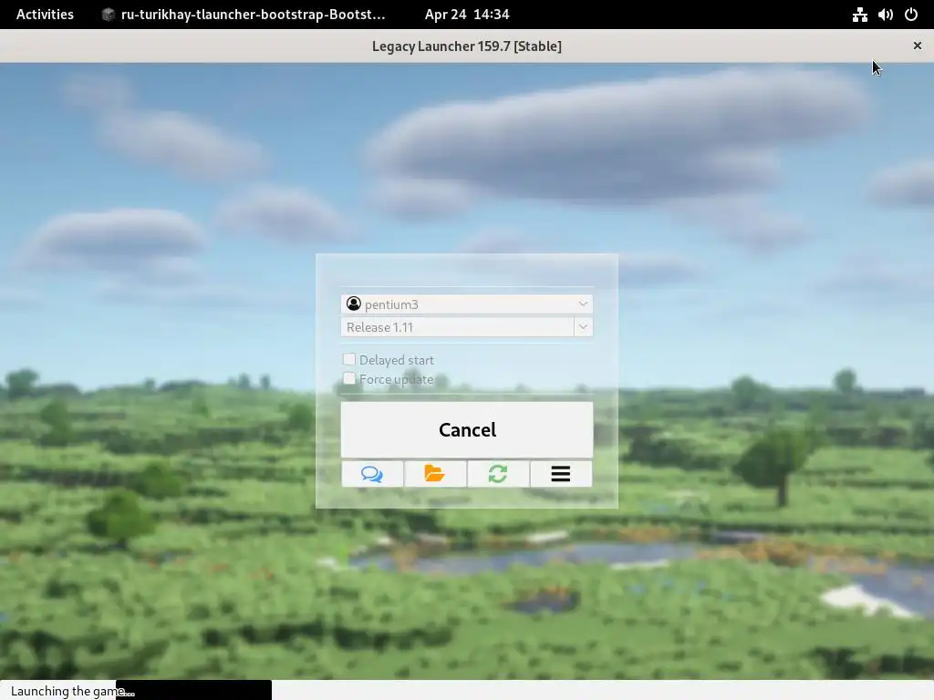934x700 pixels.
Task: Close the Legacy Launcher window
Action: (x=918, y=46)
